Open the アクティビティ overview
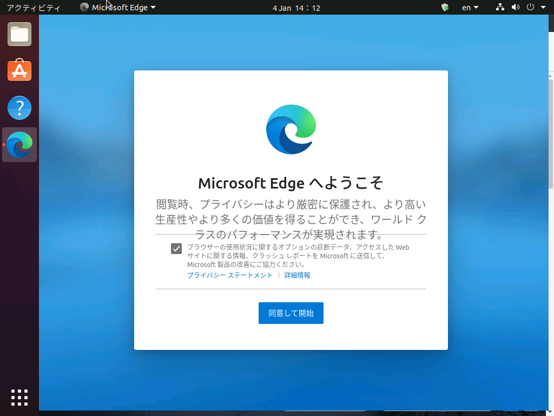The width and height of the screenshot is (554, 416). tap(34, 8)
